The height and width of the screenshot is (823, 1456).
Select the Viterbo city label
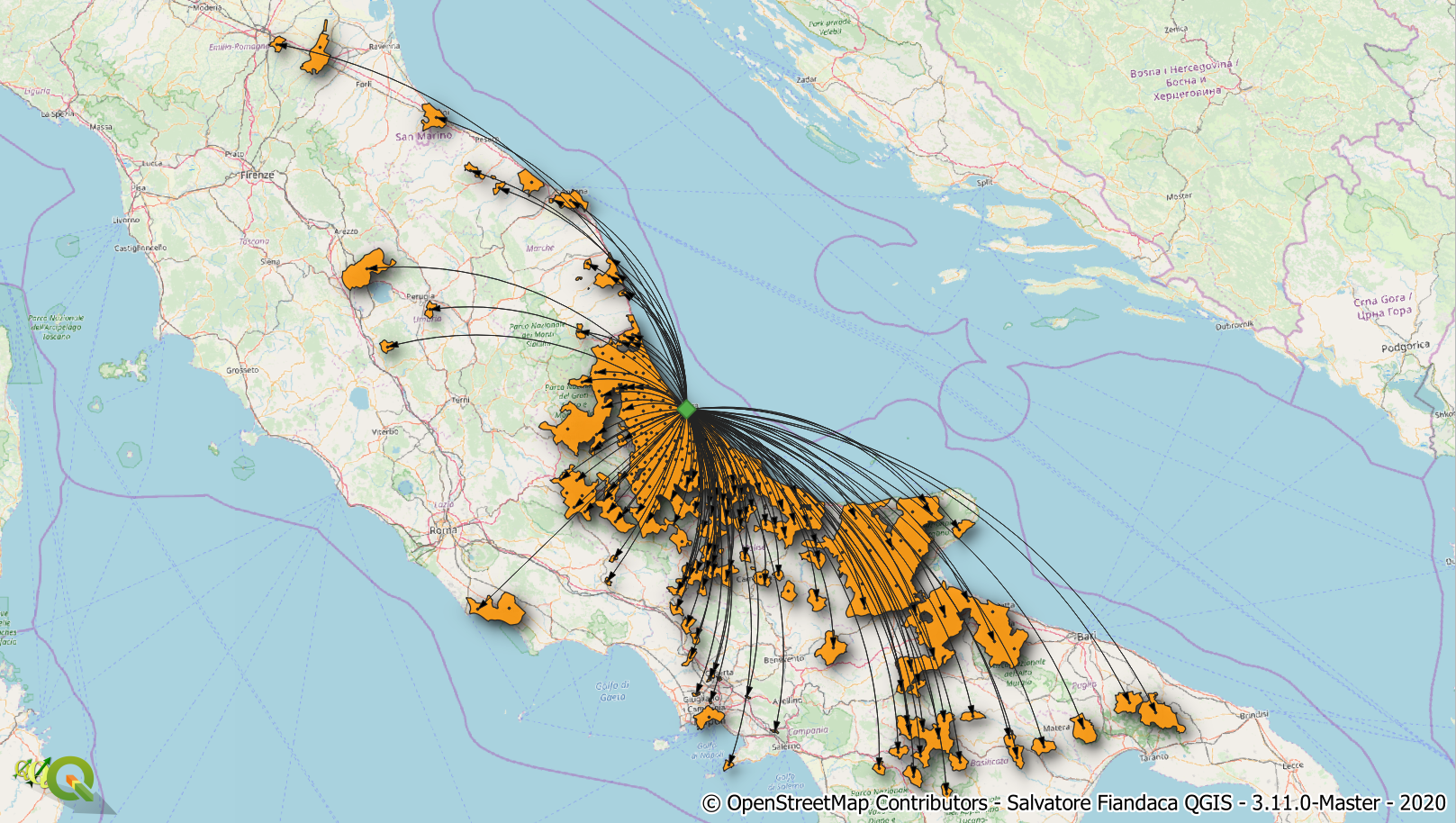[x=384, y=431]
